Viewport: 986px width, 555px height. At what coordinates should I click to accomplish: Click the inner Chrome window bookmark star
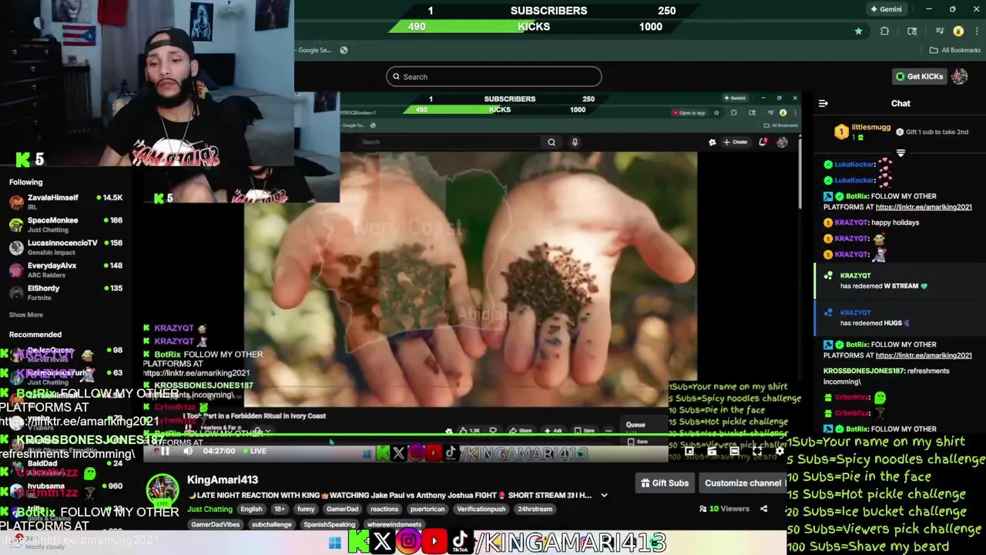(x=716, y=113)
